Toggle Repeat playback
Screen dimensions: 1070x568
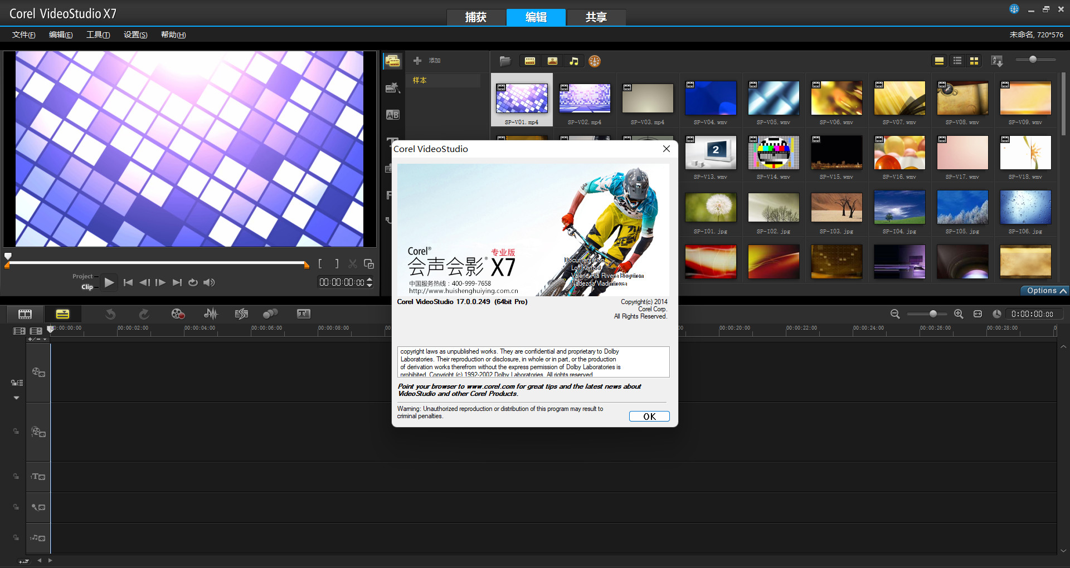pyautogui.click(x=193, y=282)
